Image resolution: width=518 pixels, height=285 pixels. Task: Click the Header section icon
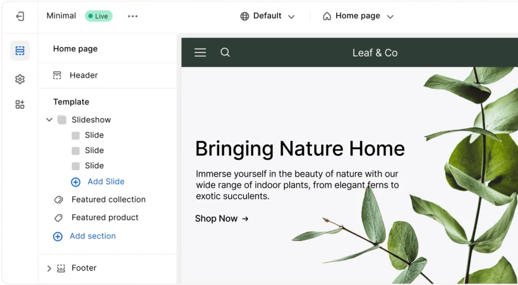pos(57,75)
